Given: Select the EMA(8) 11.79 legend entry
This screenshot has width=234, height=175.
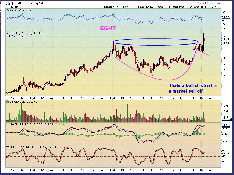Looking at the screenshot, I should [x=16, y=36].
